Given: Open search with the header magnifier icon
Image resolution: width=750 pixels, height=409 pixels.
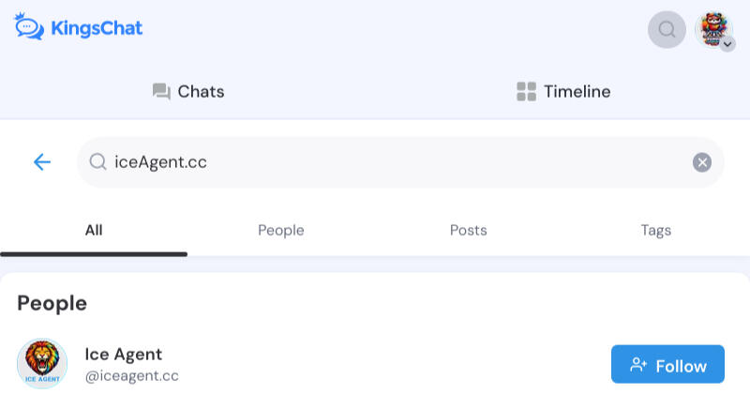Looking at the screenshot, I should click(667, 30).
